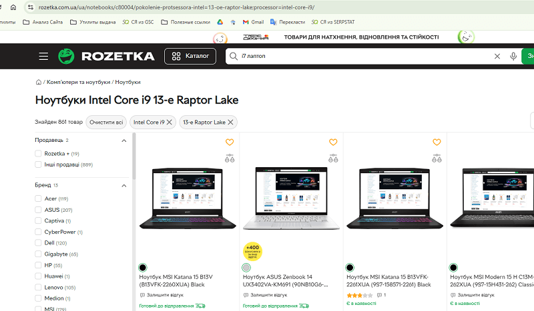Click the +400 bonus badge on ASUS Zenbook
This screenshot has height=311, width=534.
(252, 252)
